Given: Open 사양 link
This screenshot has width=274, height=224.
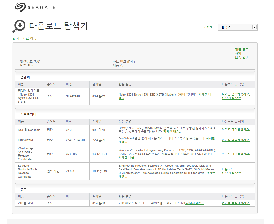Looking at the screenshot, I should pyautogui.click(x=238, y=54).
